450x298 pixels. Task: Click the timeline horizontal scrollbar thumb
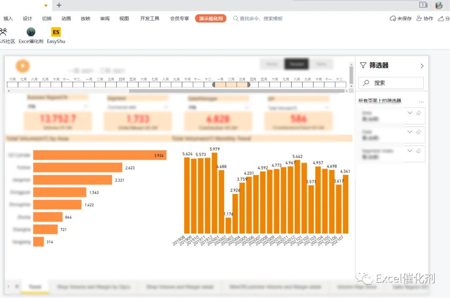click(x=237, y=91)
